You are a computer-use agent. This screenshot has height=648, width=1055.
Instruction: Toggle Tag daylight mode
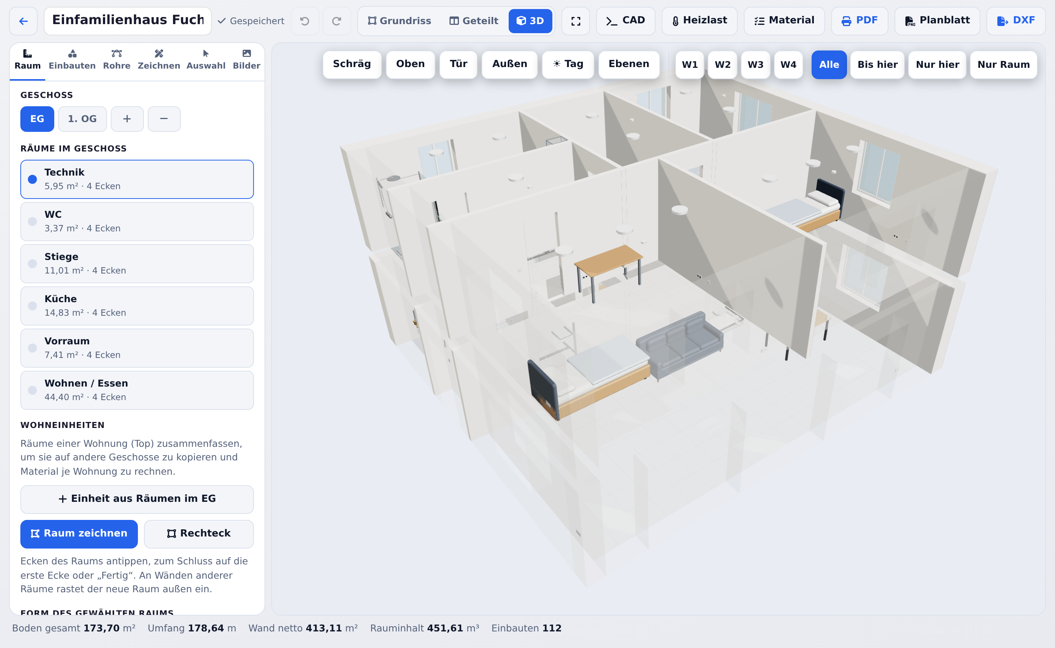(x=568, y=64)
